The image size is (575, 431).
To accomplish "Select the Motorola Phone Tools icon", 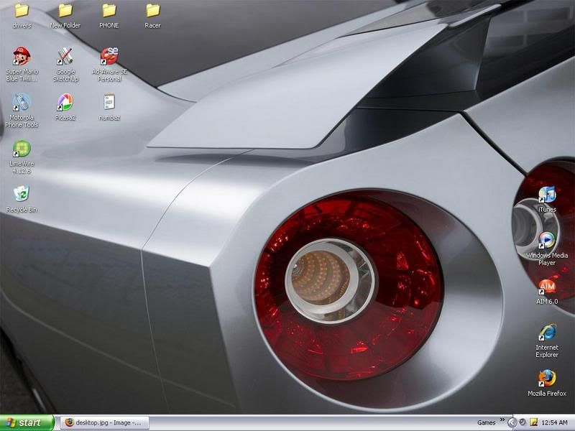I will point(22,103).
